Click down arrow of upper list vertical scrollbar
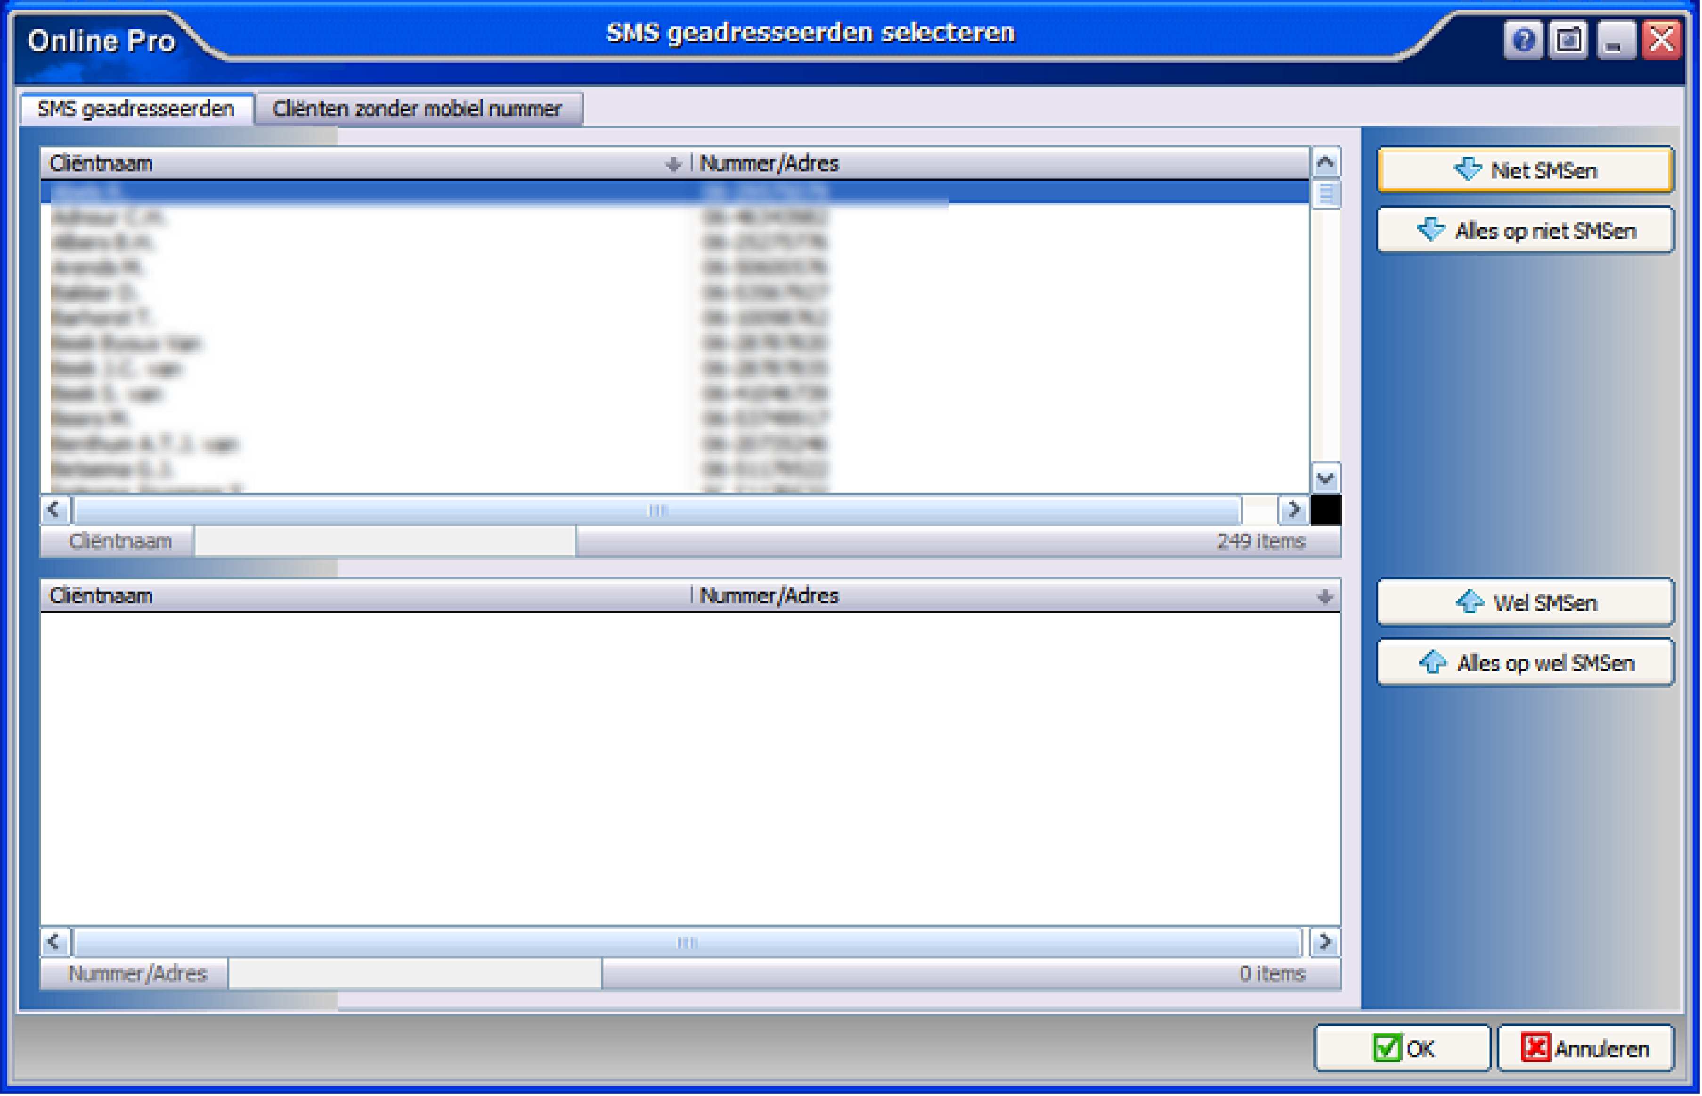This screenshot has height=1096, width=1702. point(1326,478)
